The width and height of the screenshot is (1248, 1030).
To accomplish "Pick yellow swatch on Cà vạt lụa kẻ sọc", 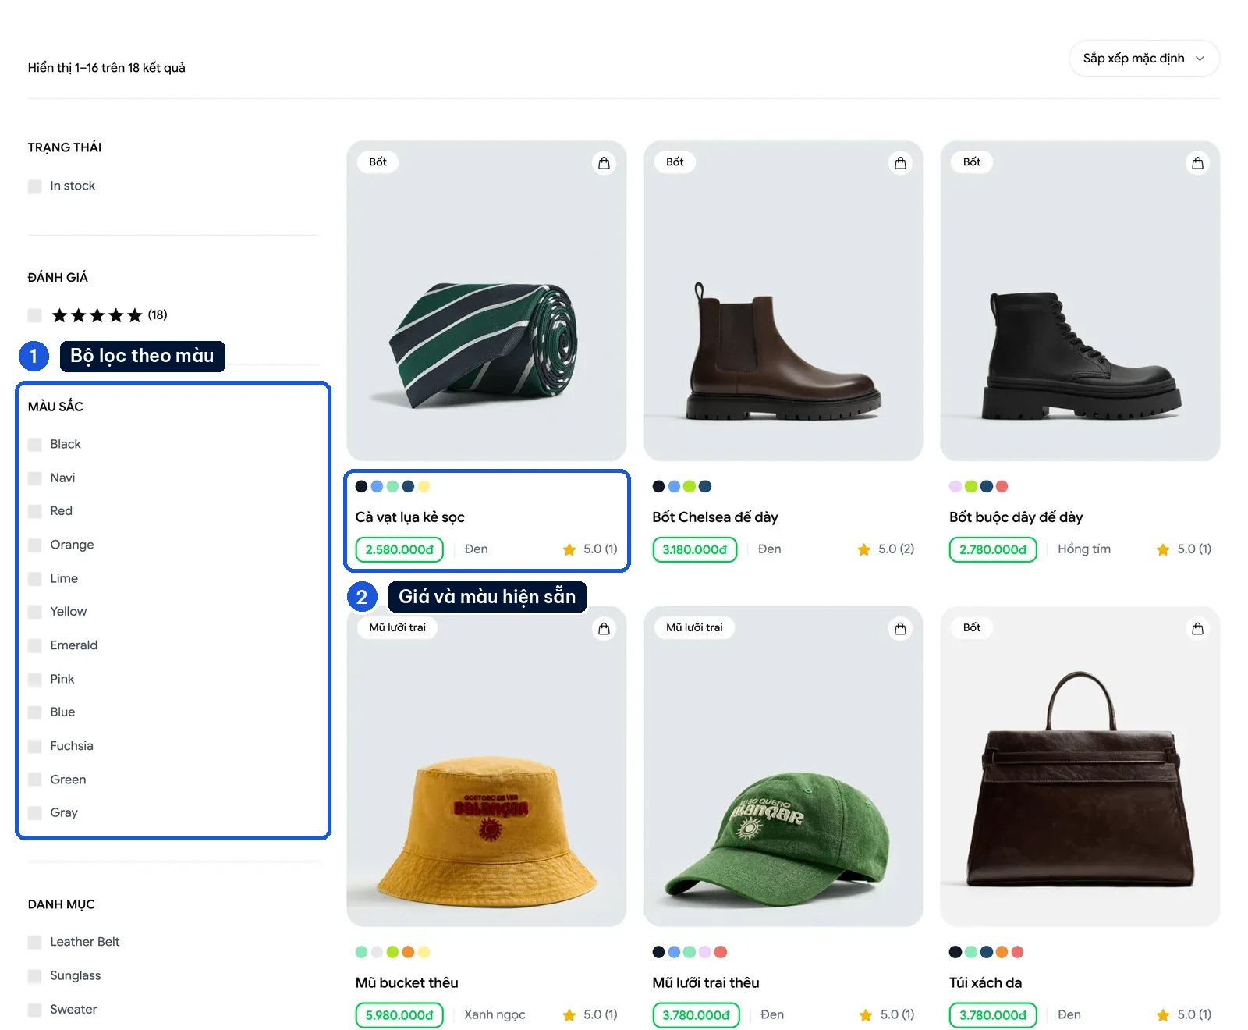I will click(x=424, y=487).
